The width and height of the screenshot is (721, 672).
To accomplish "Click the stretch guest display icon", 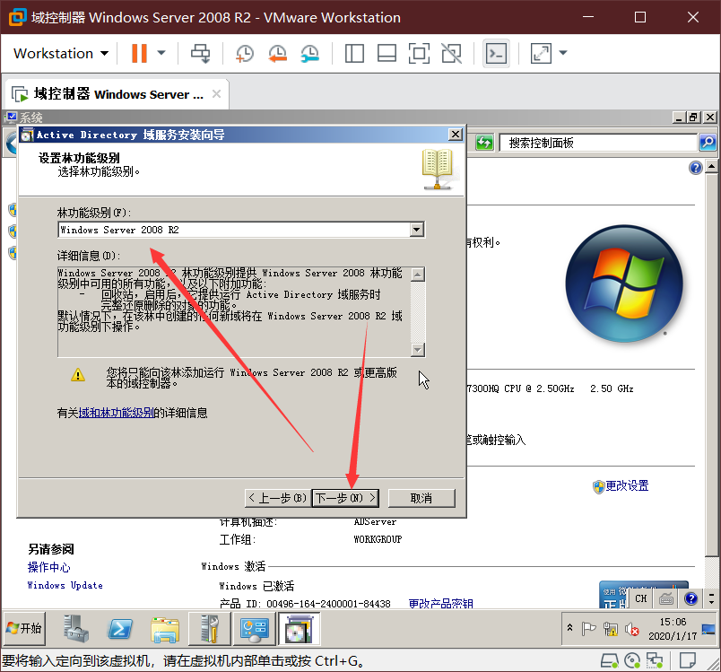I will pos(541,53).
